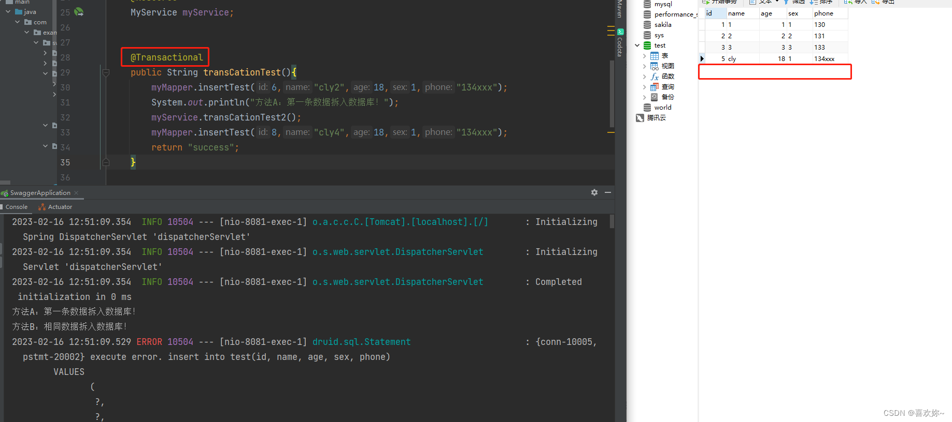
Task: Click the console vertical scrollbar thumb
Action: coord(612,221)
